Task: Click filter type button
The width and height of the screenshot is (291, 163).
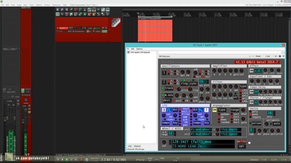Action: point(243,86)
